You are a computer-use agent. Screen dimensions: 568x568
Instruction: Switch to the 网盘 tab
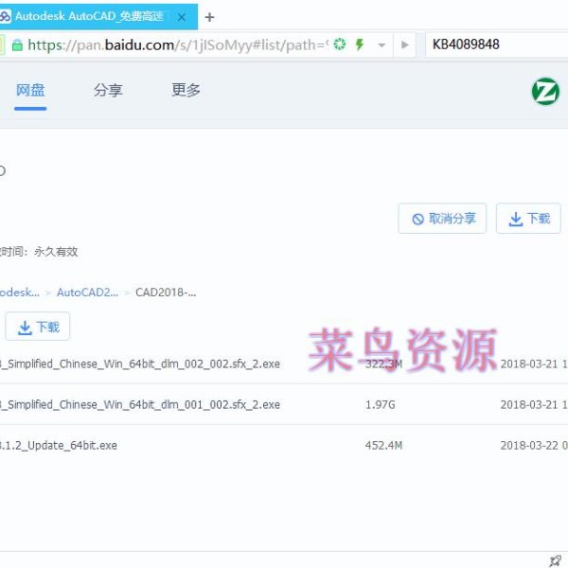point(30,91)
